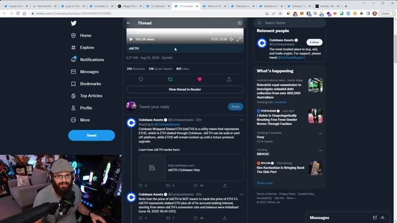Share the second Coinbase Assets reply
The width and height of the screenshot is (397, 223).
(x=225, y=218)
